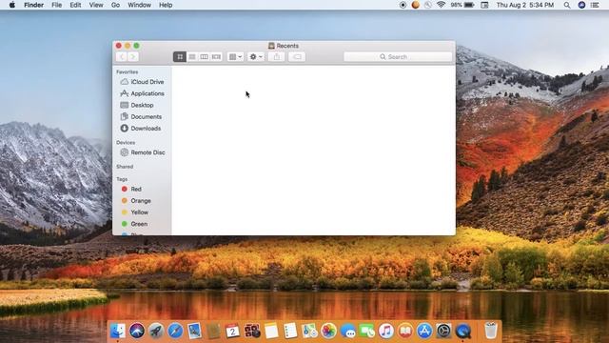
Task: Select Desktop in the sidebar
Action: [x=142, y=105]
